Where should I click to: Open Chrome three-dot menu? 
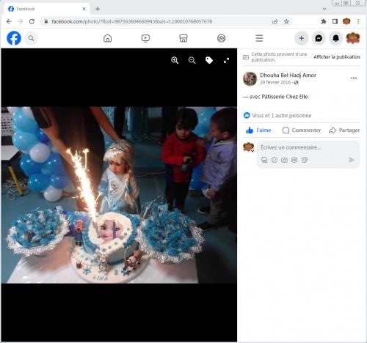pyautogui.click(x=358, y=21)
